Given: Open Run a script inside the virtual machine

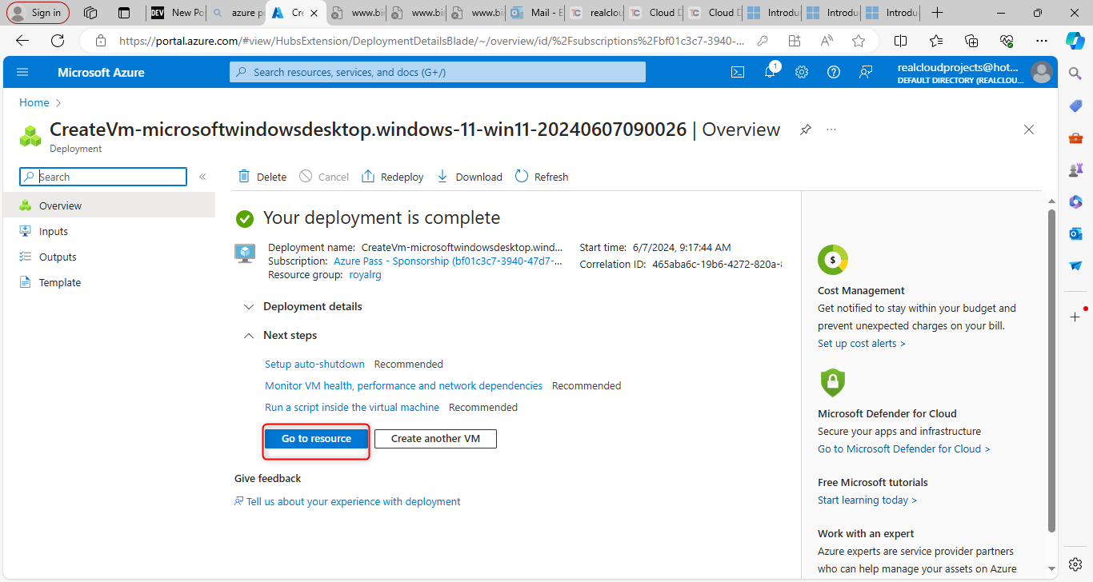Looking at the screenshot, I should pyautogui.click(x=352, y=407).
